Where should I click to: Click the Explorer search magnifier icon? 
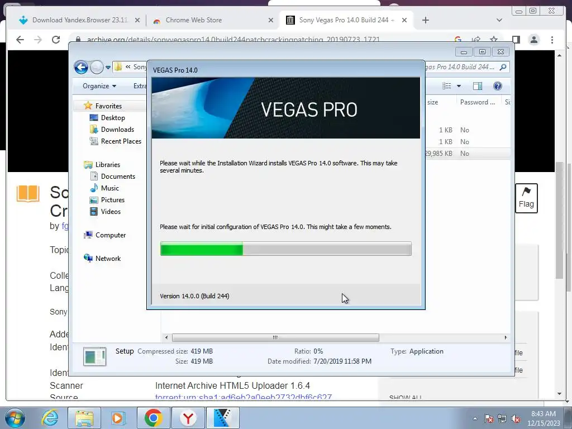(503, 67)
